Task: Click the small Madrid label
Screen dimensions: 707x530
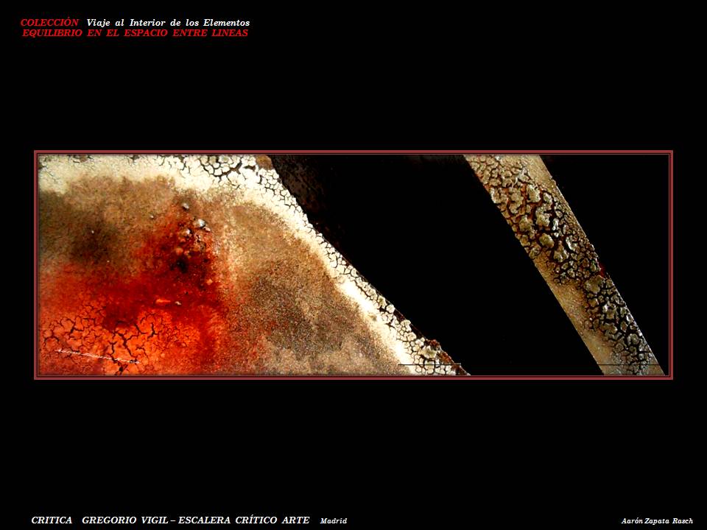Action: coord(333,521)
